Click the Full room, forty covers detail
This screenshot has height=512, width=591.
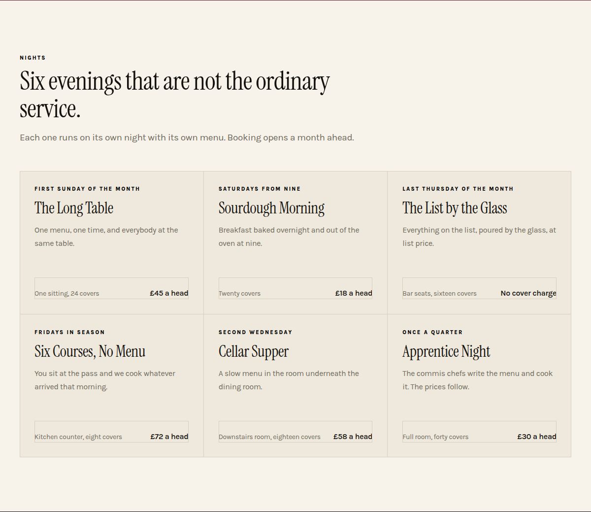(435, 437)
